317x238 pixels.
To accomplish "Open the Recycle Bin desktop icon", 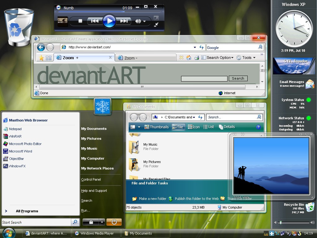I will pyautogui.click(x=19, y=27).
